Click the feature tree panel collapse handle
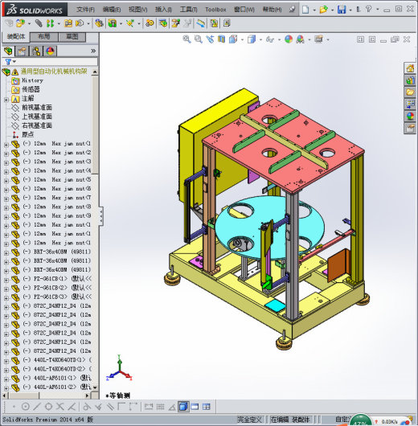The height and width of the screenshot is (426, 418). 101,216
